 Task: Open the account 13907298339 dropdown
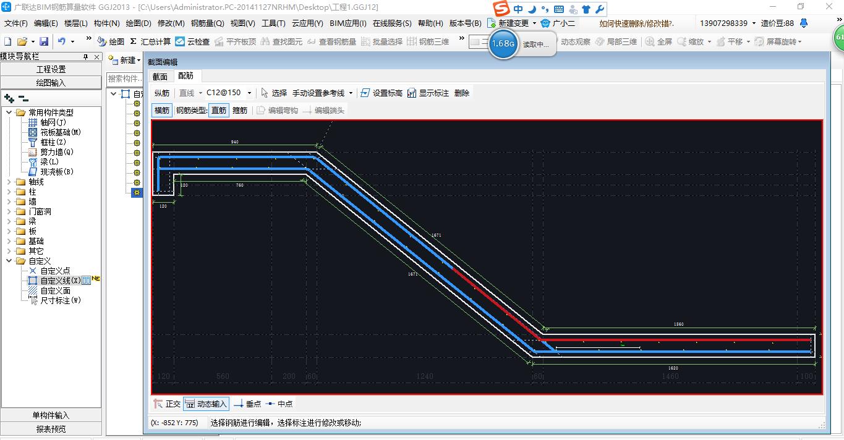pyautogui.click(x=728, y=23)
